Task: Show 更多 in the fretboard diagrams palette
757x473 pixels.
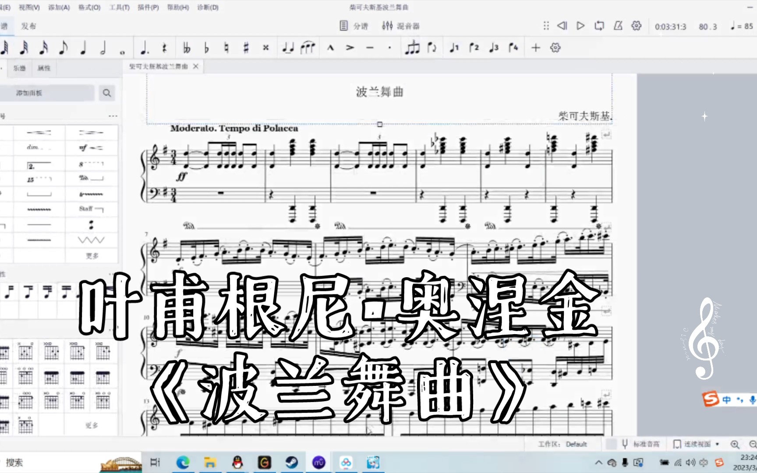Action: click(92, 425)
